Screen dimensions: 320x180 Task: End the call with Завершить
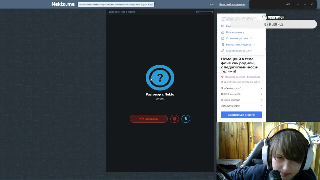tap(149, 119)
